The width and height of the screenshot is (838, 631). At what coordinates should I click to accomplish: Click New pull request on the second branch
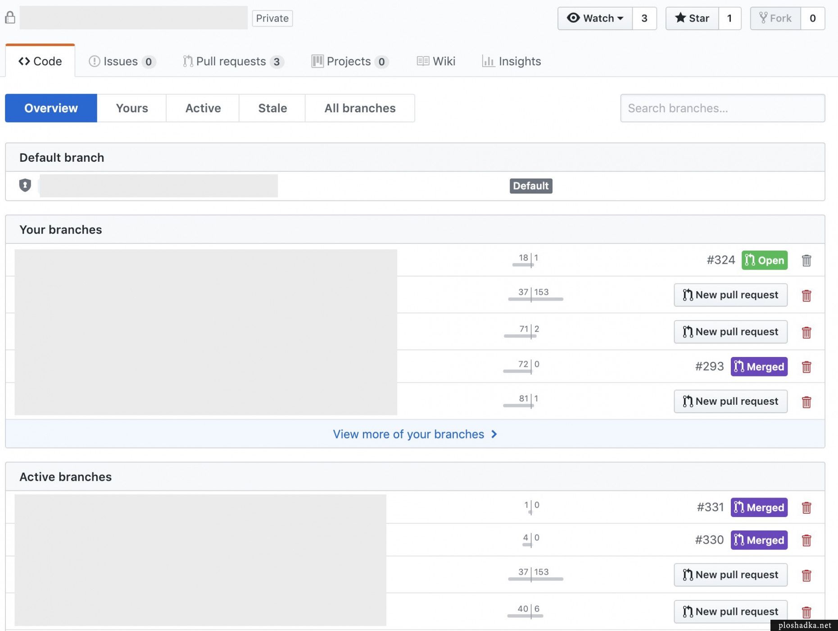tap(730, 295)
